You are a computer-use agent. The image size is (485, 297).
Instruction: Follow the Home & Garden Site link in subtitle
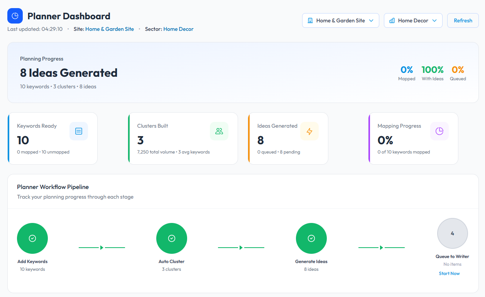point(110,29)
